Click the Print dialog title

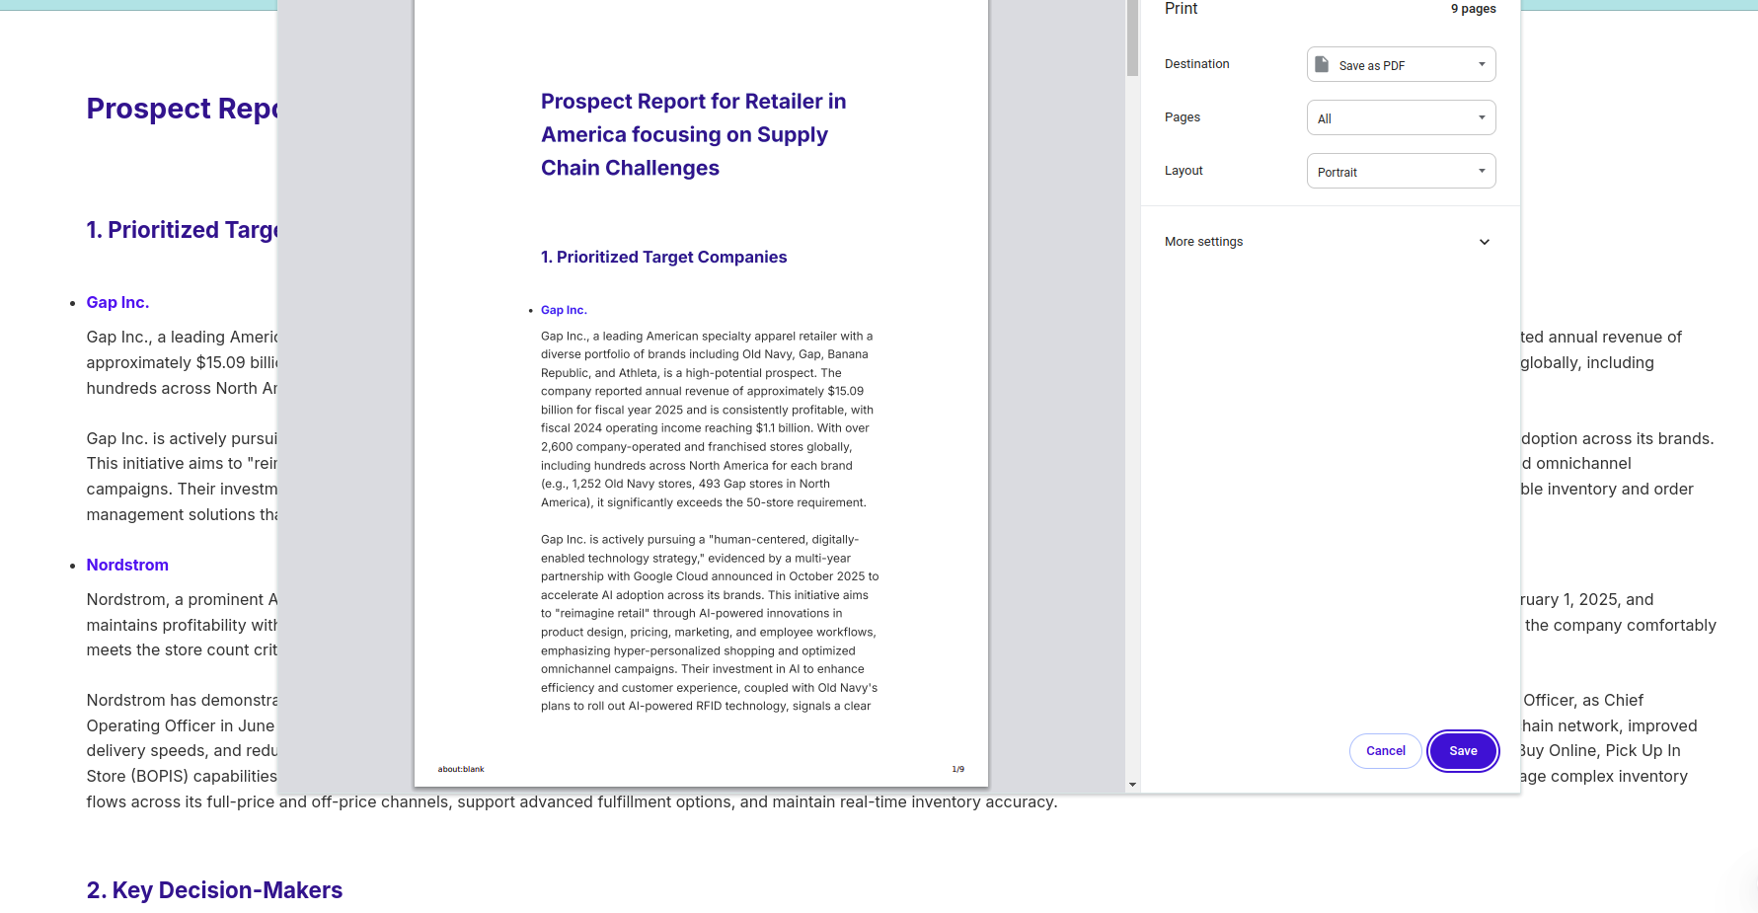1181,9
